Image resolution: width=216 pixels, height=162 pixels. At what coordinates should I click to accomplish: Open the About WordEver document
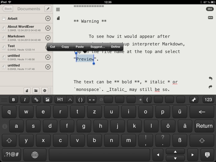tap(22, 28)
